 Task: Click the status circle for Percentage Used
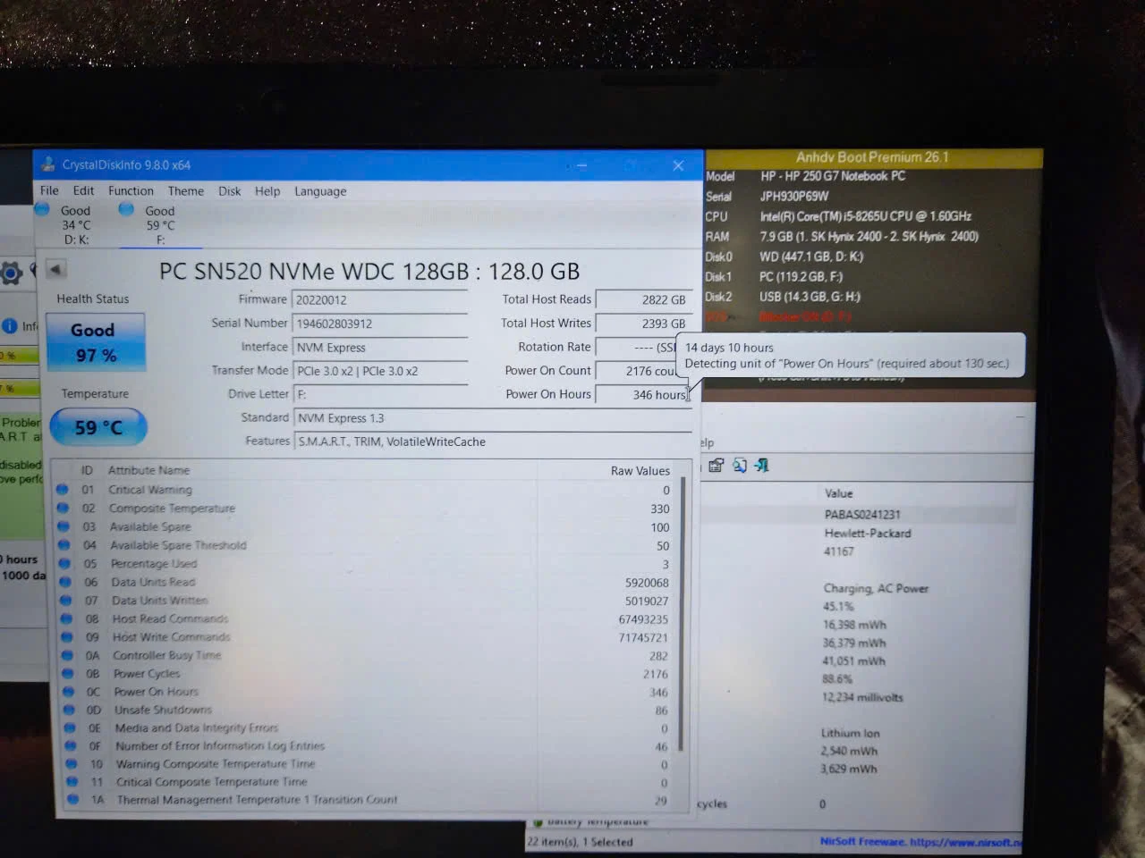point(64,563)
